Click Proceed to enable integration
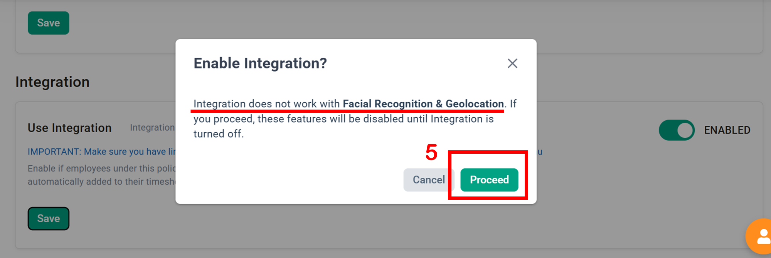The width and height of the screenshot is (771, 258). click(489, 180)
